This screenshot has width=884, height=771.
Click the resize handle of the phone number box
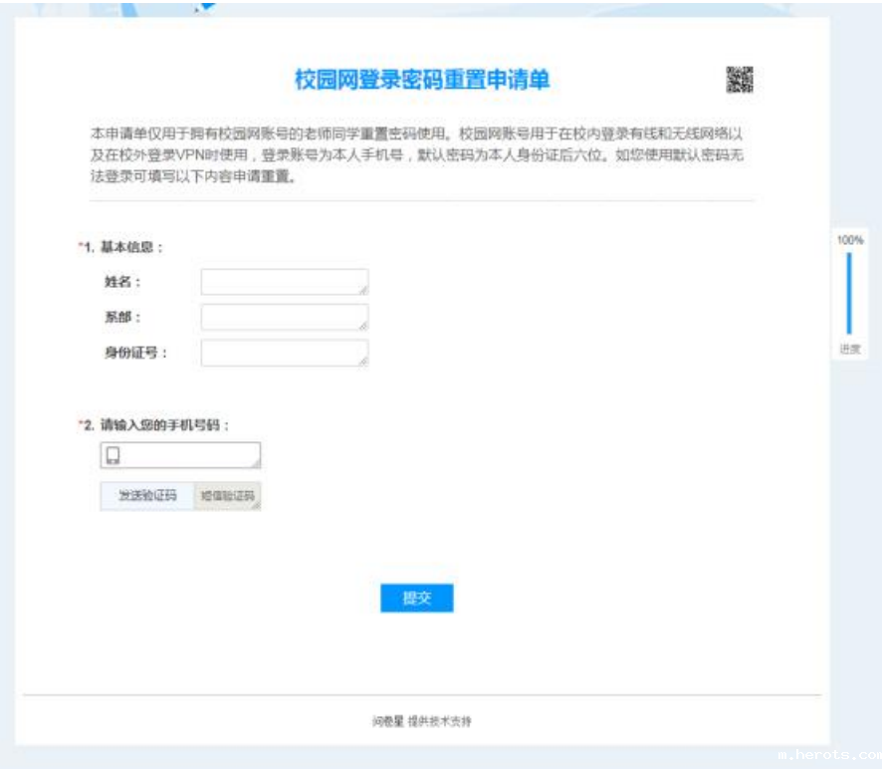click(x=256, y=463)
